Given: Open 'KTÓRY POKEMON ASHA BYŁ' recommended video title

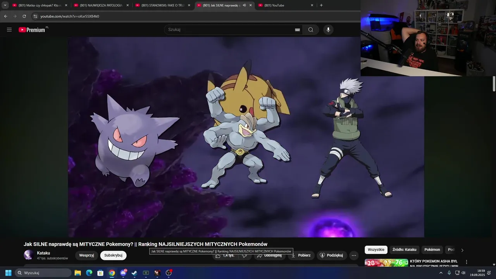Looking at the screenshot, I should click(x=435, y=263).
